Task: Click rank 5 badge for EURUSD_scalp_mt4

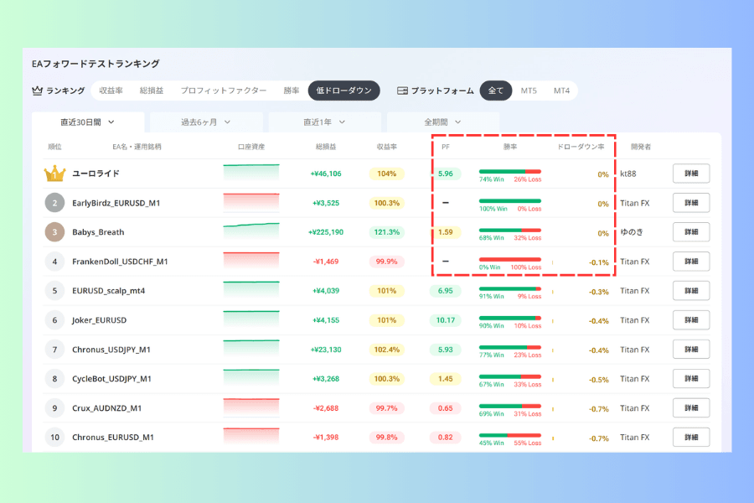Action: pos(54,291)
